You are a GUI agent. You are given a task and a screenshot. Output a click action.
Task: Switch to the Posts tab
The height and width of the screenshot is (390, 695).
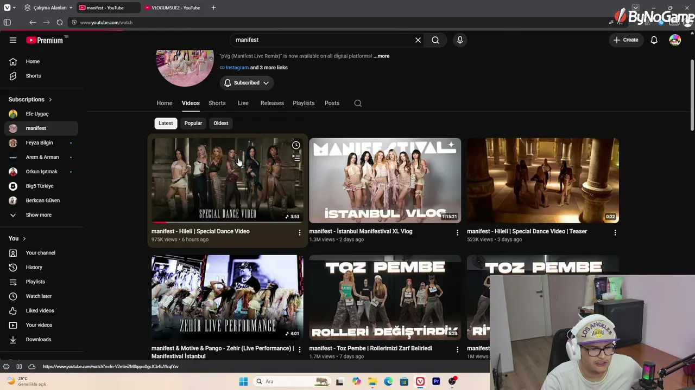tap(332, 103)
